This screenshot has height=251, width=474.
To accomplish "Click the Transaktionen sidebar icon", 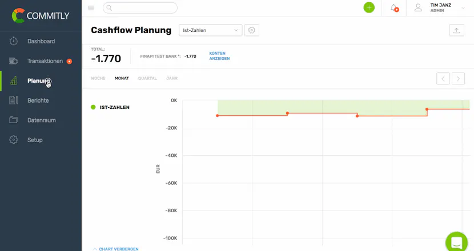I will [x=14, y=61].
